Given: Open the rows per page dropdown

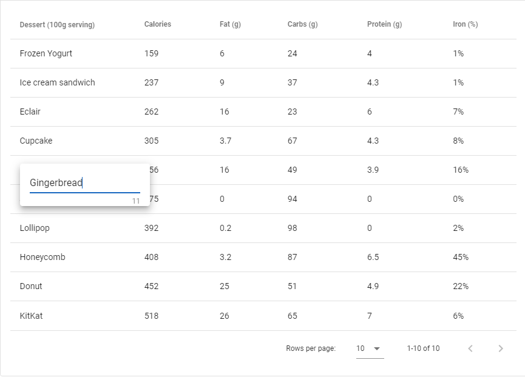Looking at the screenshot, I should (369, 348).
